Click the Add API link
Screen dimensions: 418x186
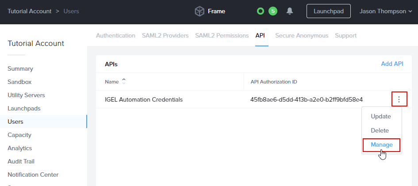[x=392, y=64]
